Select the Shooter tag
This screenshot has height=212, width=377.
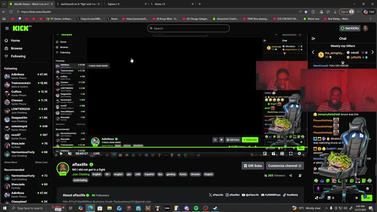click(x=195, y=174)
